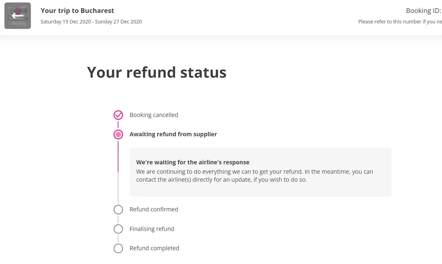Screen dimensions: 442x264
Task: Select the 'Finalising refund' step label
Action: (x=152, y=229)
